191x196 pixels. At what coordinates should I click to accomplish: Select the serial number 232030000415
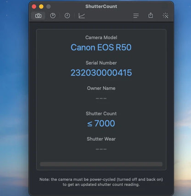[x=101, y=73]
